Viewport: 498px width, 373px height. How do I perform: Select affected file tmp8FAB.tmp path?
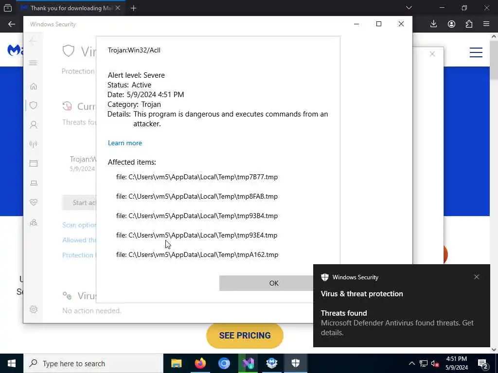tap(197, 196)
